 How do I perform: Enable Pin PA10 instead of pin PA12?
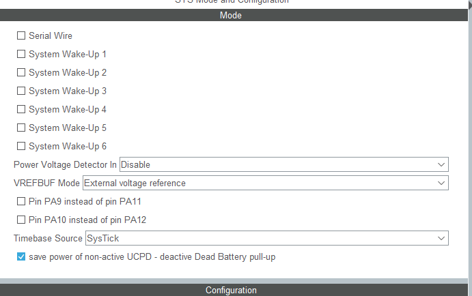[21, 220]
